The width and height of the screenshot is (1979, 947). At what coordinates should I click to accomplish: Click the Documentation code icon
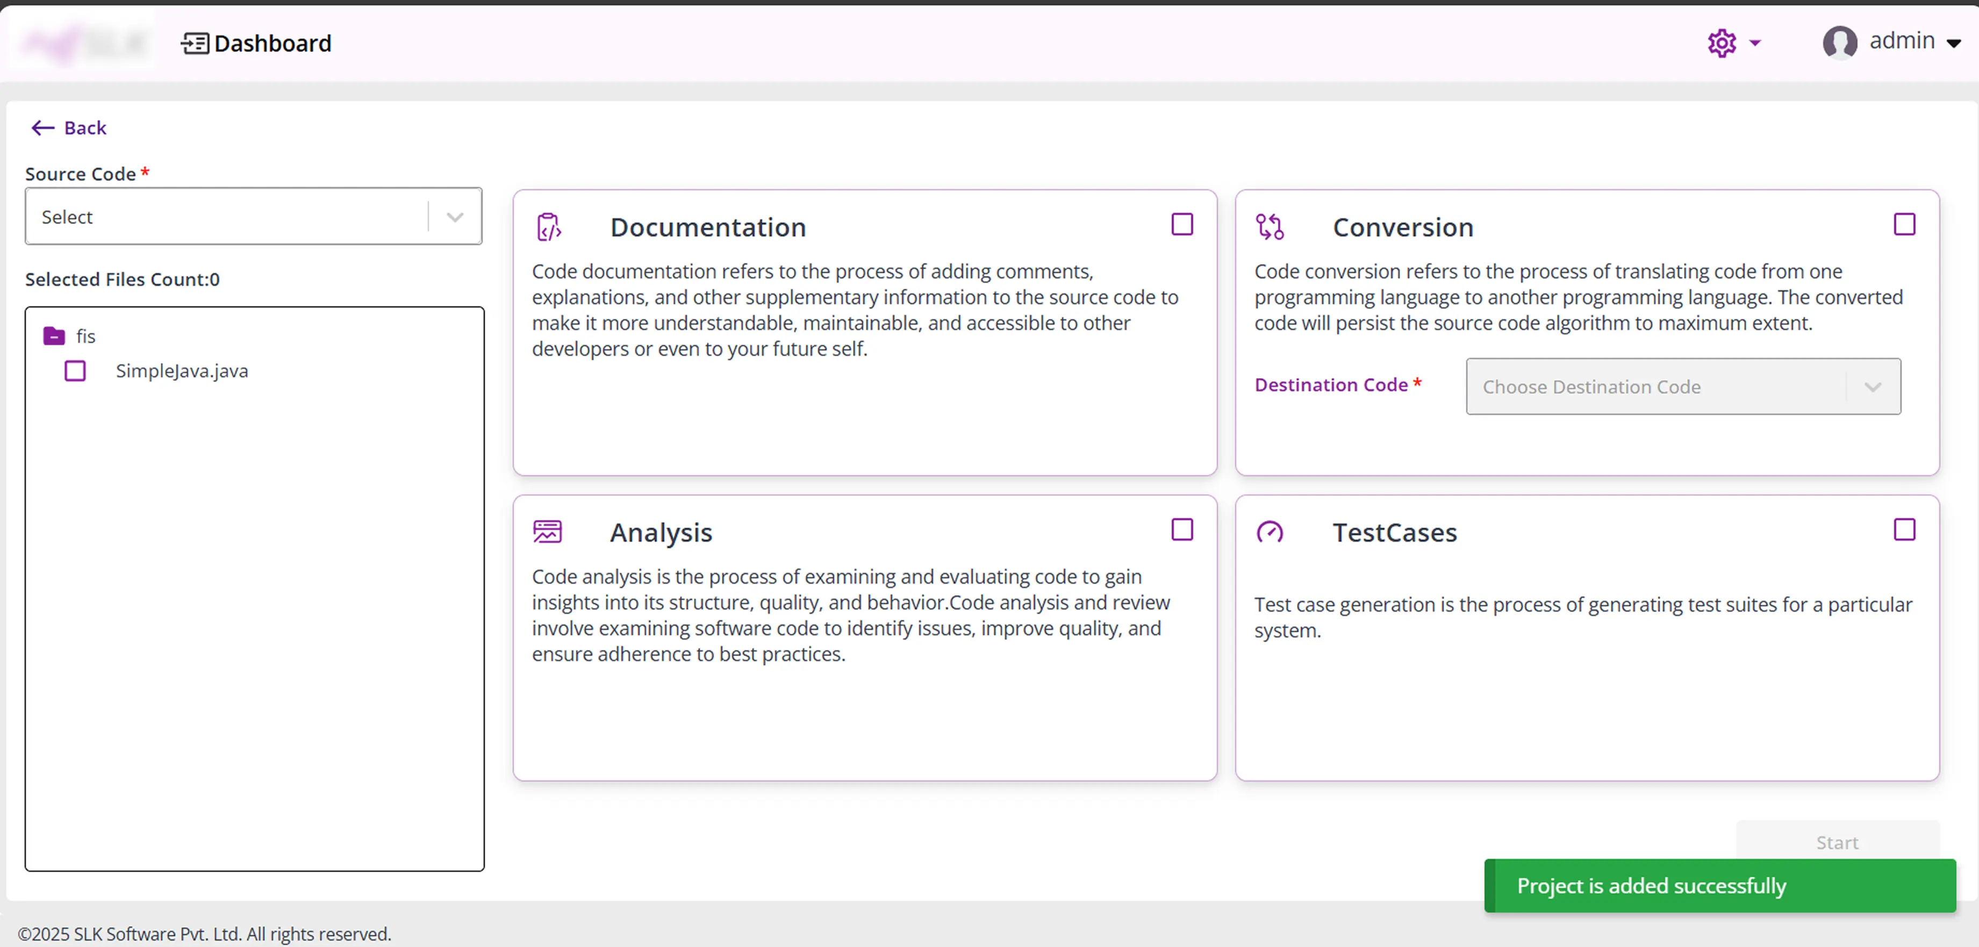pos(549,226)
